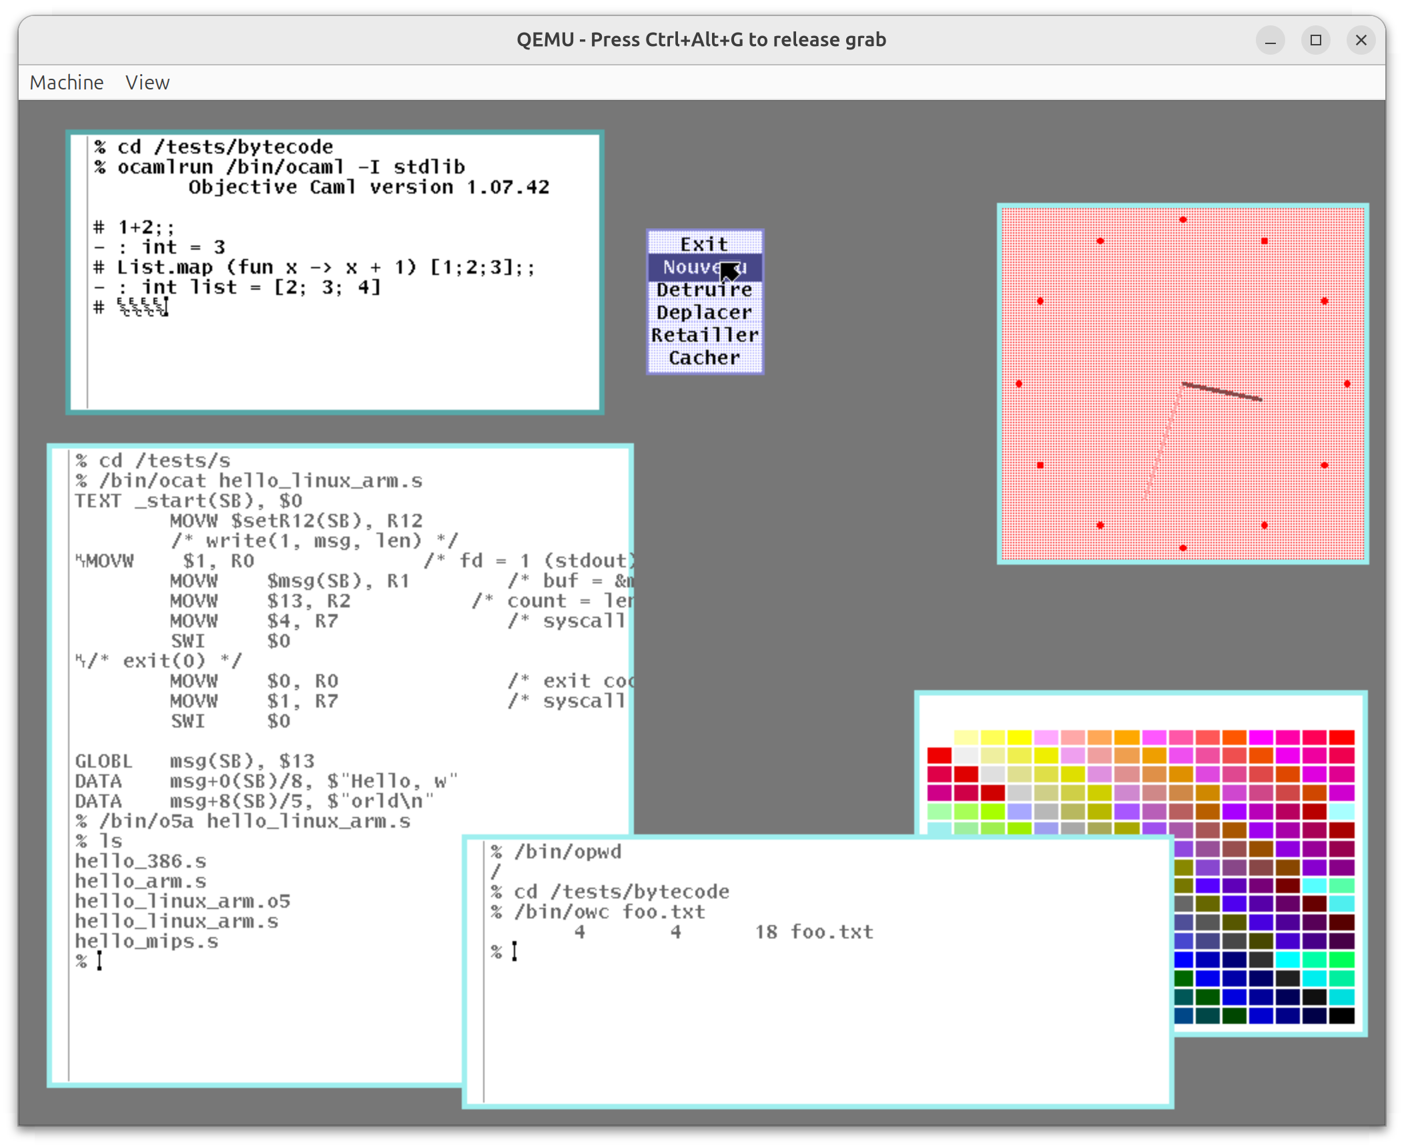The width and height of the screenshot is (1404, 1148).
Task: Choose "Deplacer" to move a window
Action: [703, 312]
